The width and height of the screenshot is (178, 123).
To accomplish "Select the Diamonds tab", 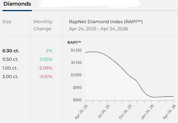I will click(17, 5).
